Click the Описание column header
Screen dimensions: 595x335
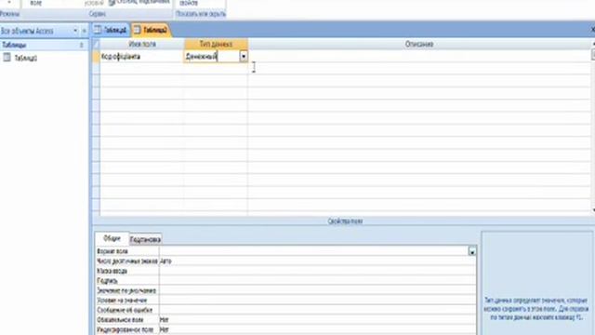tap(419, 44)
